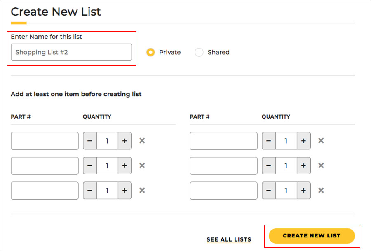Remove the second row in left column
This screenshot has height=251, width=371.
pyautogui.click(x=142, y=165)
